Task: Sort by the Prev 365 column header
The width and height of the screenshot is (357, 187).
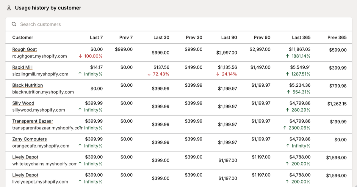Action: (x=336, y=37)
